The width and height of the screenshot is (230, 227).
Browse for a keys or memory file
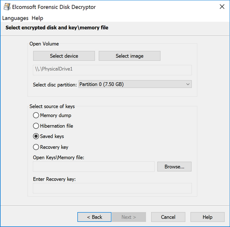pos(174,167)
